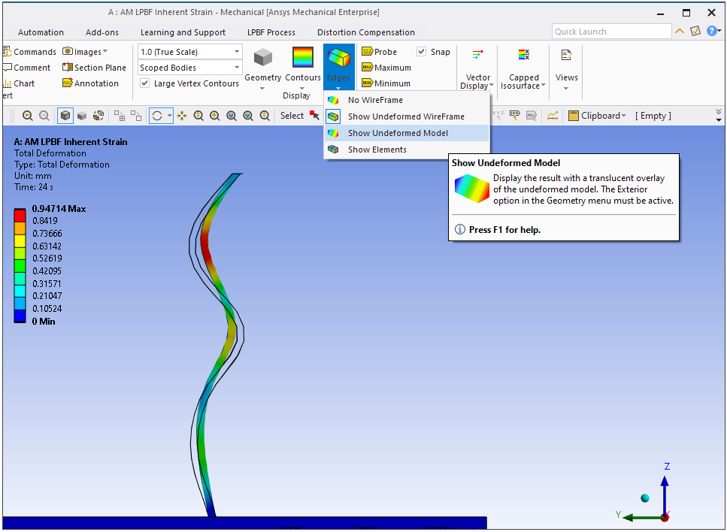Collapse the ribbon with the up chevron
Screen dimensions: 727x532
(679, 32)
